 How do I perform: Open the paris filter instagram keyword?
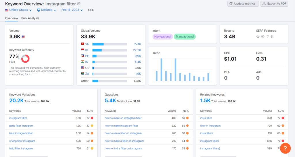(21, 126)
